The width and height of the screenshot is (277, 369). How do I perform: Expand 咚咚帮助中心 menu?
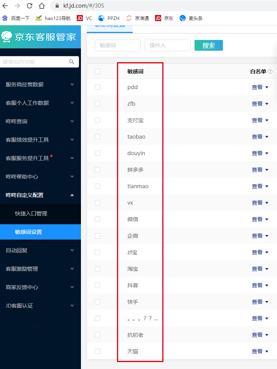pyautogui.click(x=40, y=177)
